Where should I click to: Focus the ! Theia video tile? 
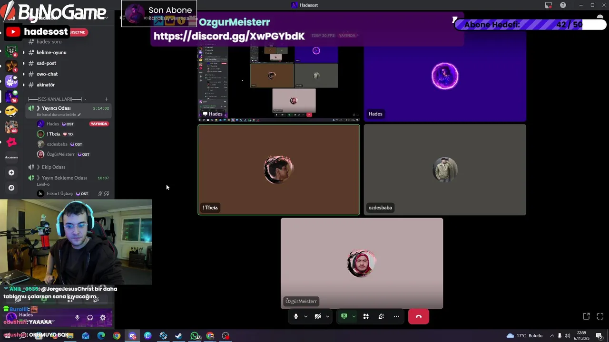[279, 170]
